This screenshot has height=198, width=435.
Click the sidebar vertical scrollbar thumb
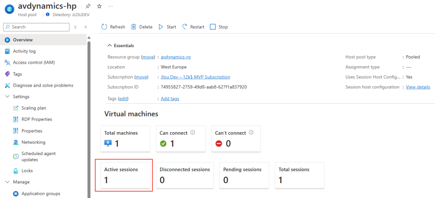[x=89, y=119]
